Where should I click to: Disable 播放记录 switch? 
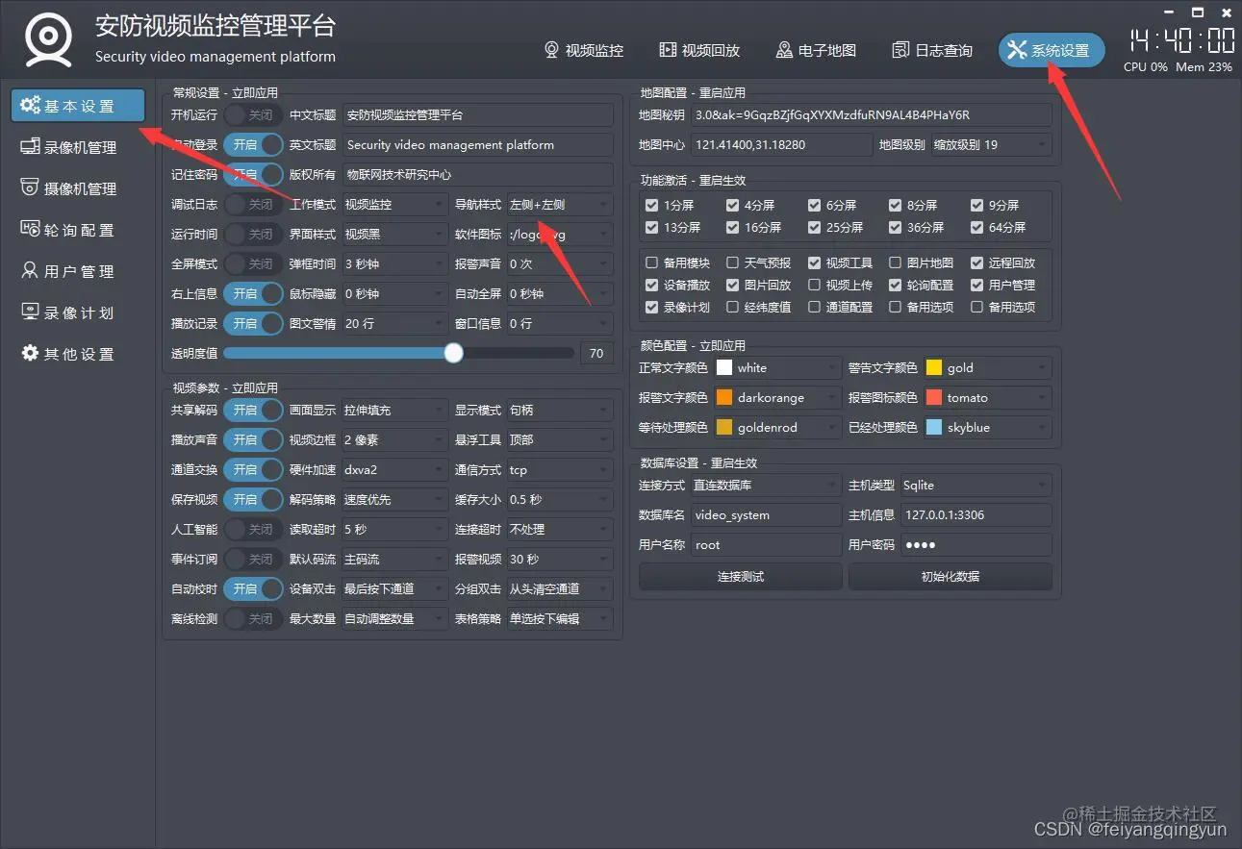tap(253, 323)
